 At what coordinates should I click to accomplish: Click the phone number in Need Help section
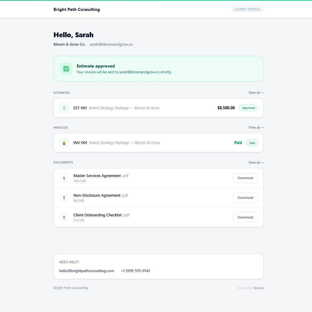pos(135,271)
